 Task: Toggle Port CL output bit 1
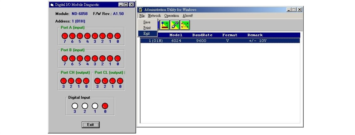tap(113, 81)
